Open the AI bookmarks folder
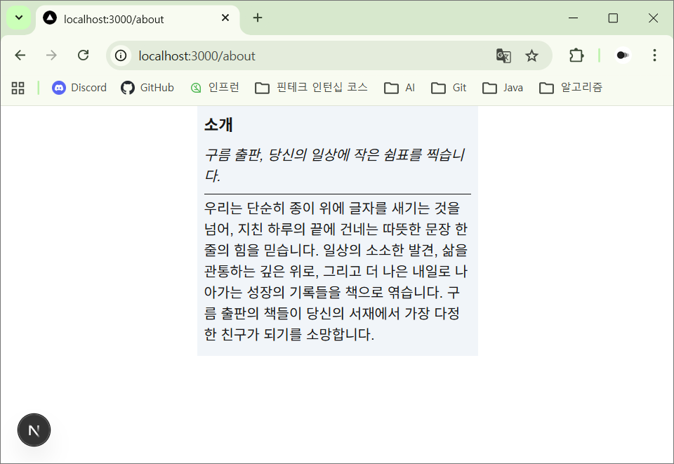Image resolution: width=674 pixels, height=464 pixels. (400, 88)
